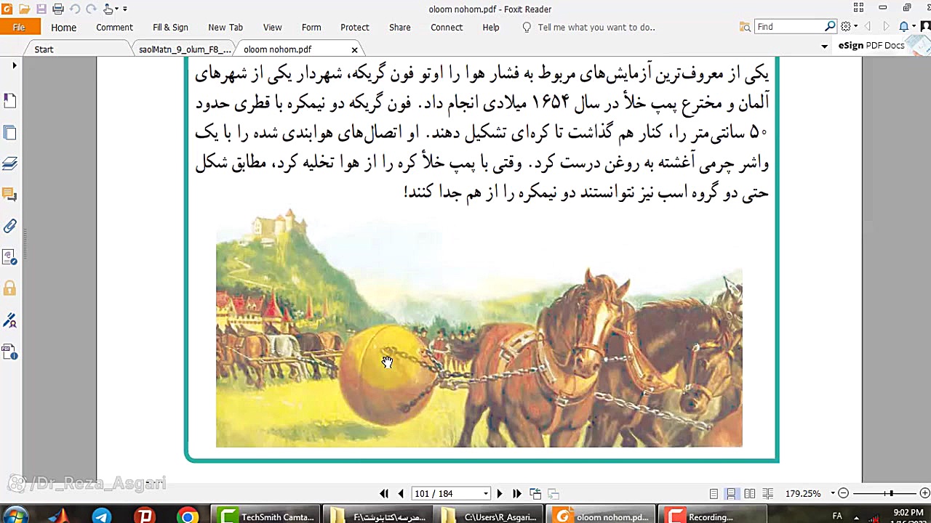Screen dimensions: 931x523
Task: Go to the first page
Action: 384,493
